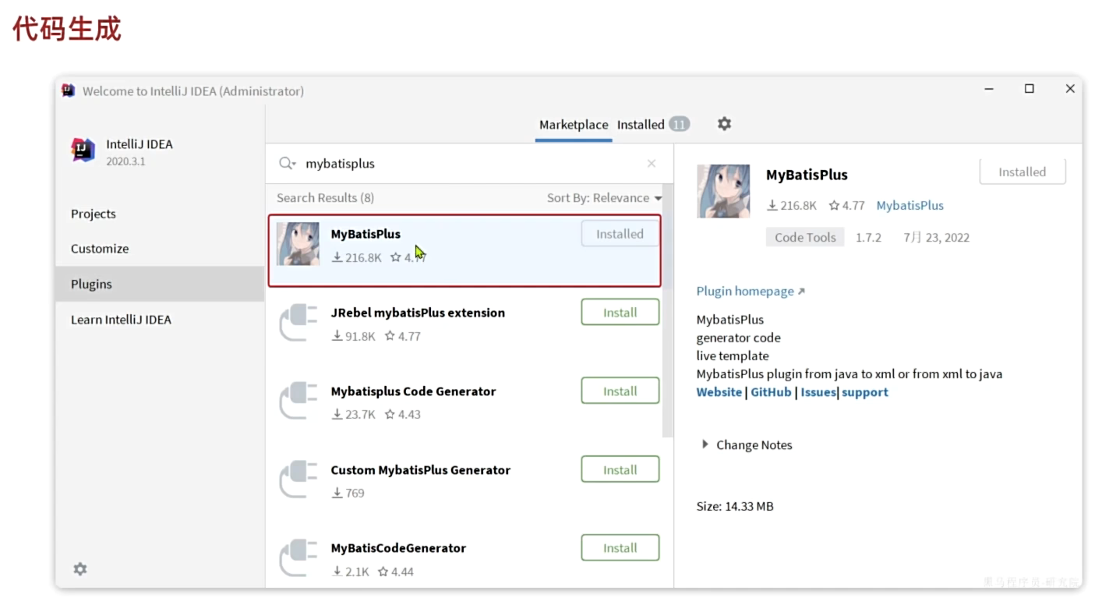Click the MyBatisCodeGenerator plug icon
The height and width of the screenshot is (598, 1109).
pos(298,557)
